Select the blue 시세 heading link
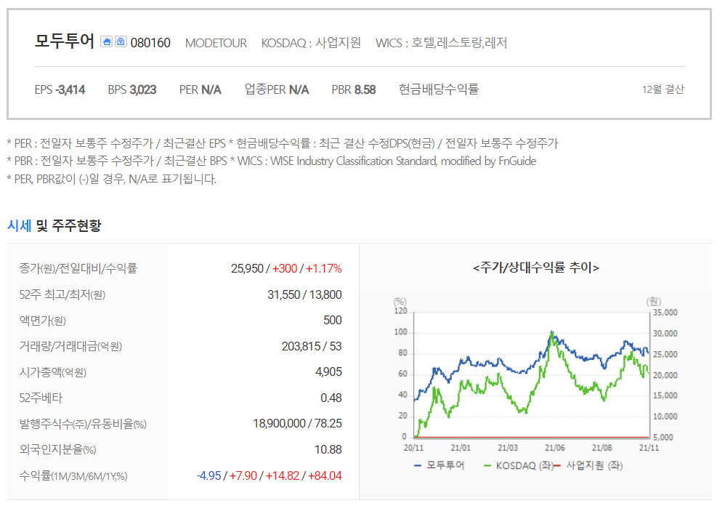 pyautogui.click(x=20, y=225)
